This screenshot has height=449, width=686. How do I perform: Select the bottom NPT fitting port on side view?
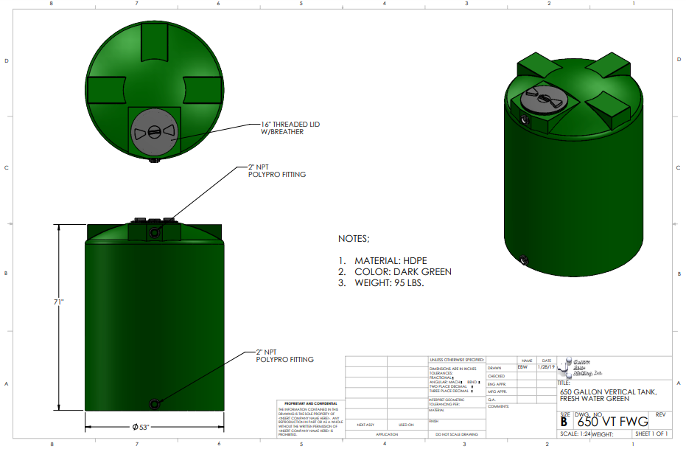[x=155, y=403]
